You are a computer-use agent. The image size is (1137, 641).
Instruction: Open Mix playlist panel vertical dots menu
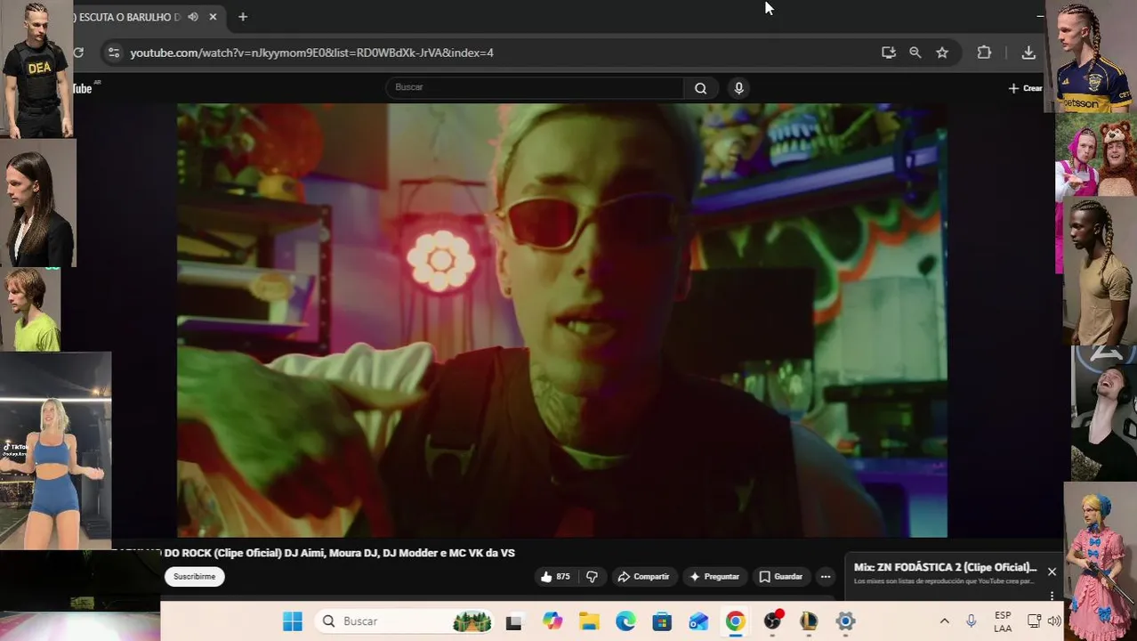1052,596
